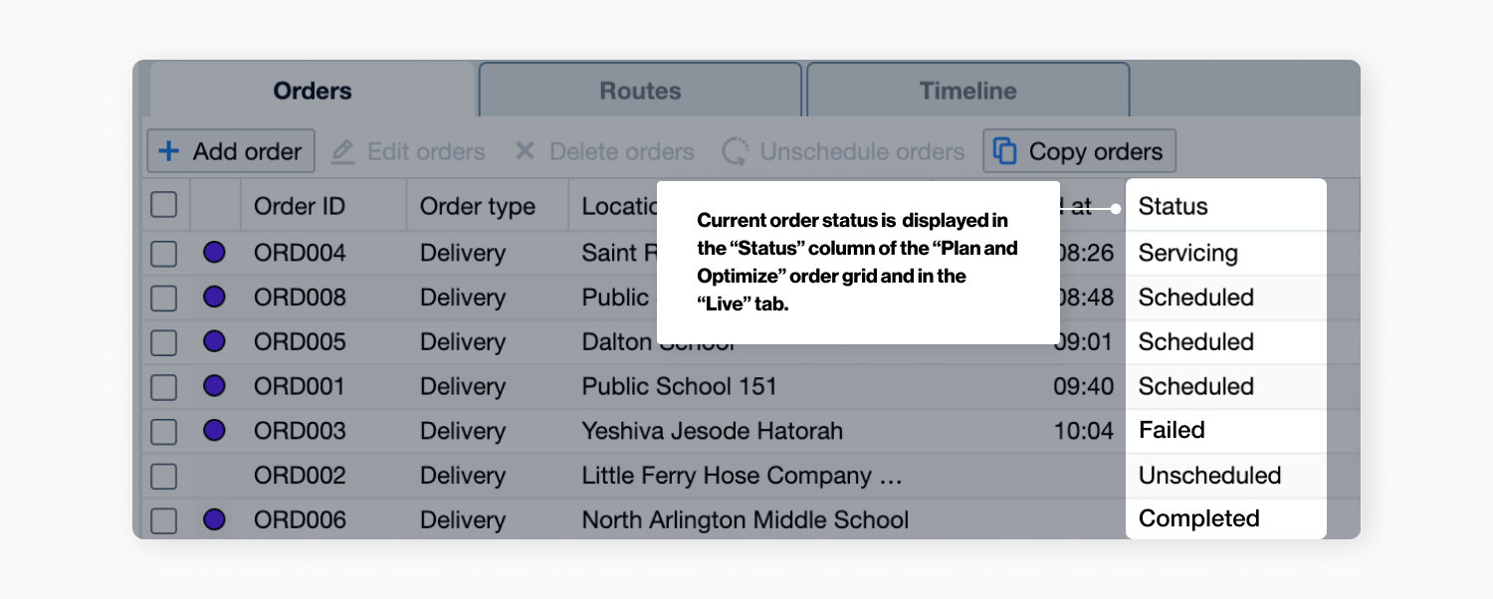Screen dimensions: 1493x599
Task: Click the purple dot for ORD008
Action: pyautogui.click(x=214, y=297)
